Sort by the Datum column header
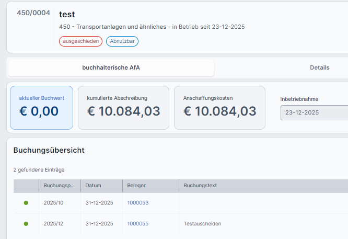This screenshot has height=239, width=348. click(x=94, y=186)
